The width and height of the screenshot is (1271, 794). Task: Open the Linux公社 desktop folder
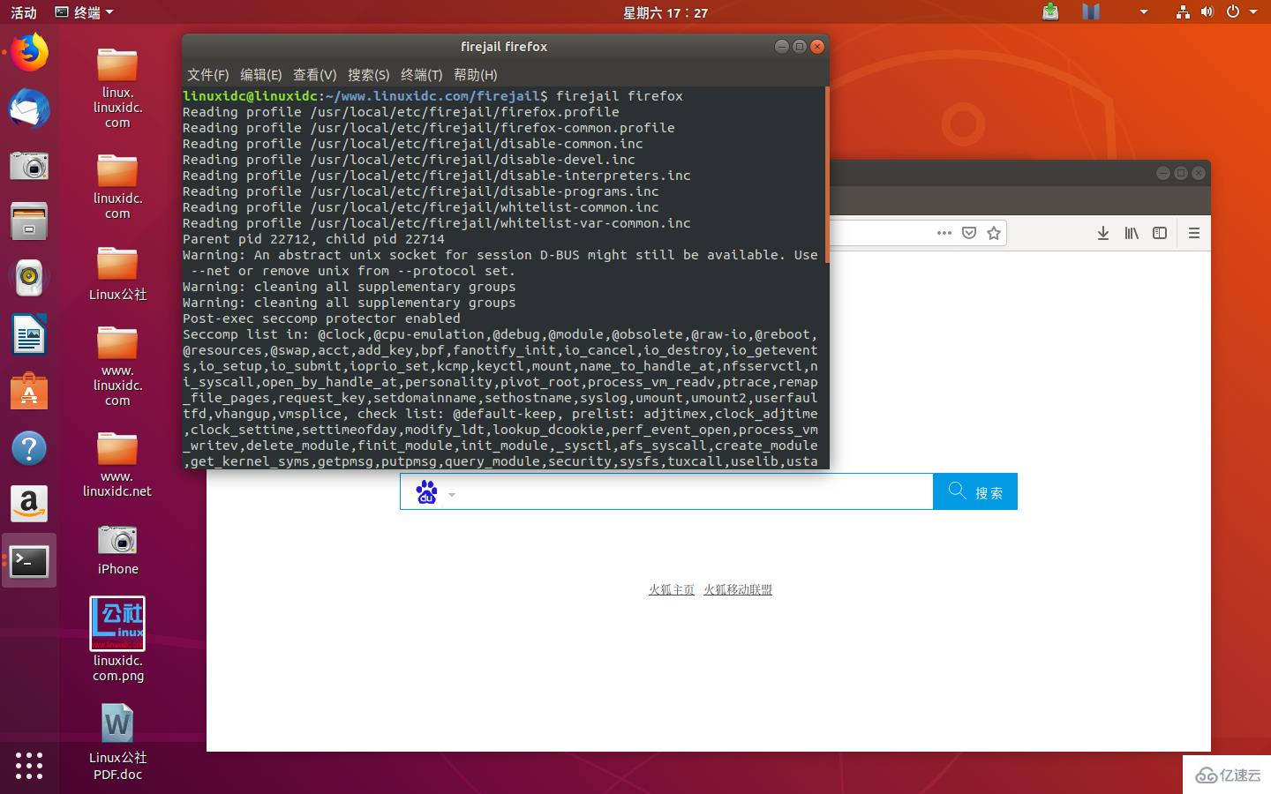click(x=117, y=273)
